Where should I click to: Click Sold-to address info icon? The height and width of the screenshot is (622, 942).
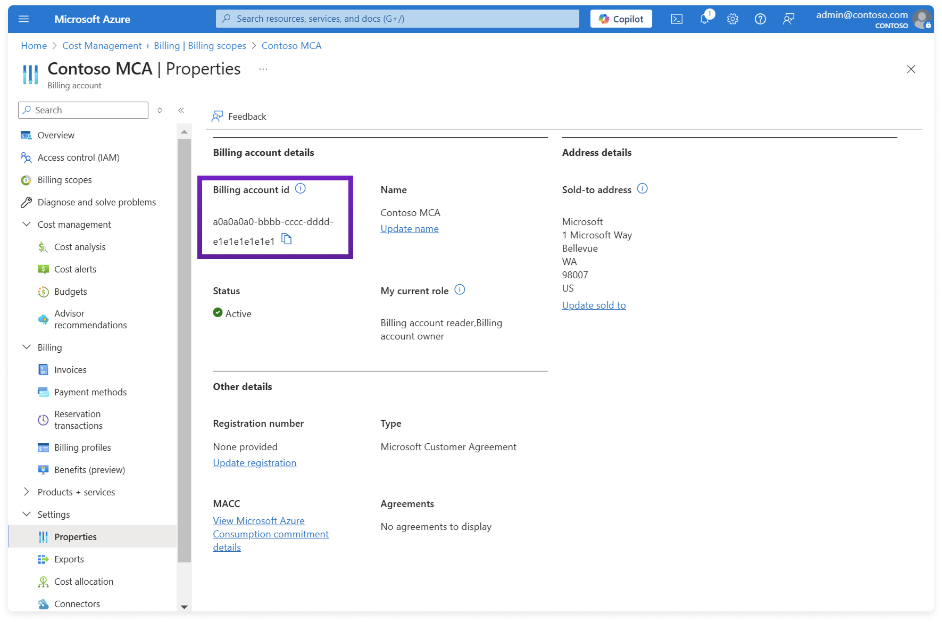(643, 189)
